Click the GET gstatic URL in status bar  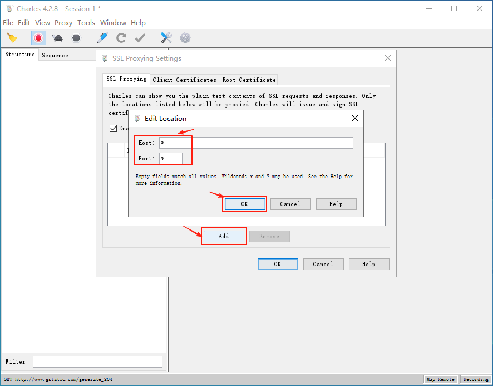click(x=58, y=379)
